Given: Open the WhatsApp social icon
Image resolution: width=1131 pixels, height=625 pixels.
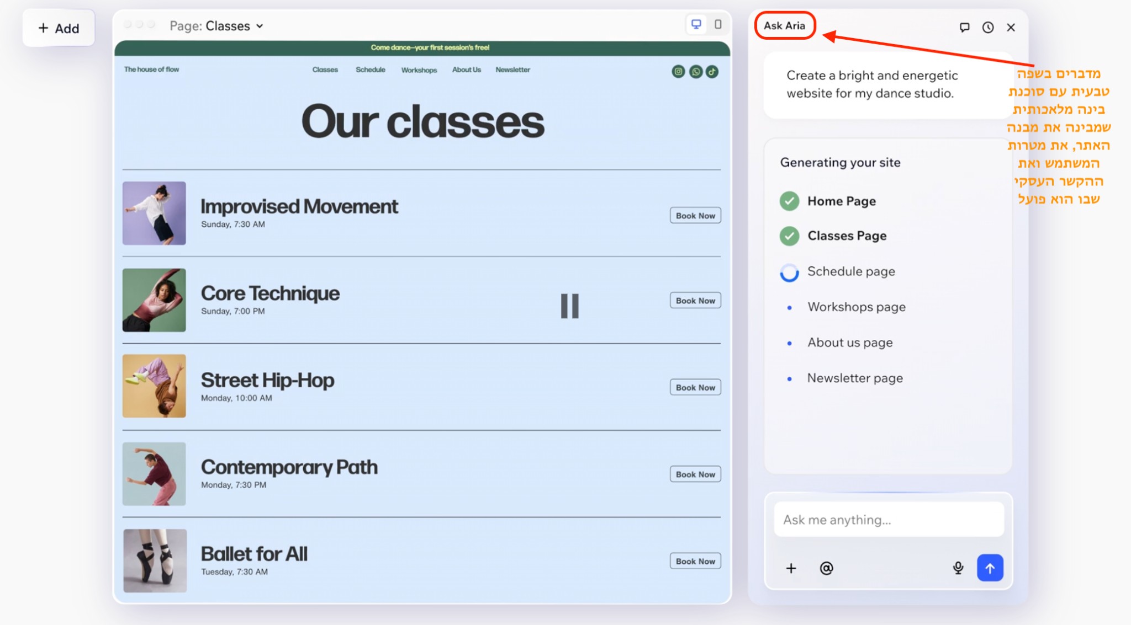Looking at the screenshot, I should click(696, 71).
